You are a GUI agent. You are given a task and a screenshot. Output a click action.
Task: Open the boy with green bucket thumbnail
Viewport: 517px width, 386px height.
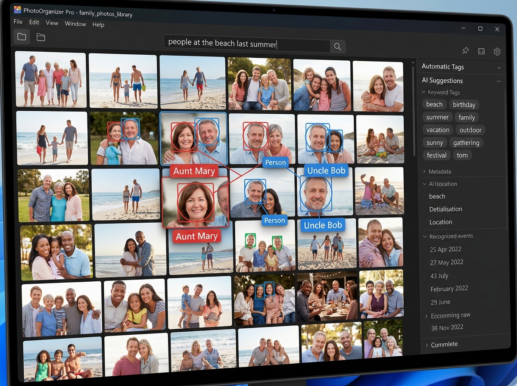[x=123, y=81]
